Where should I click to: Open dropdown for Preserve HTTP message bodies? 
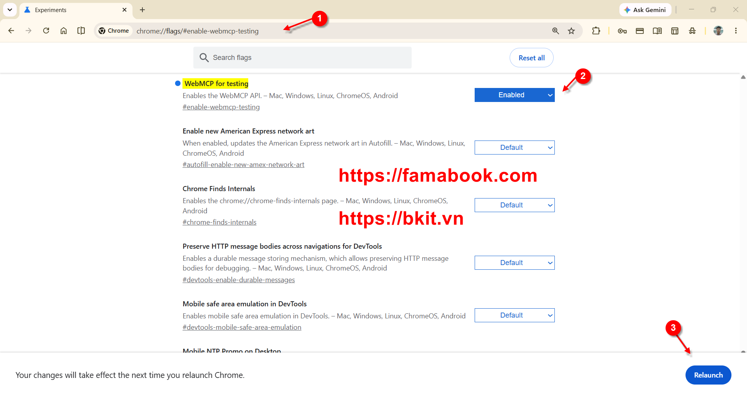pos(514,263)
